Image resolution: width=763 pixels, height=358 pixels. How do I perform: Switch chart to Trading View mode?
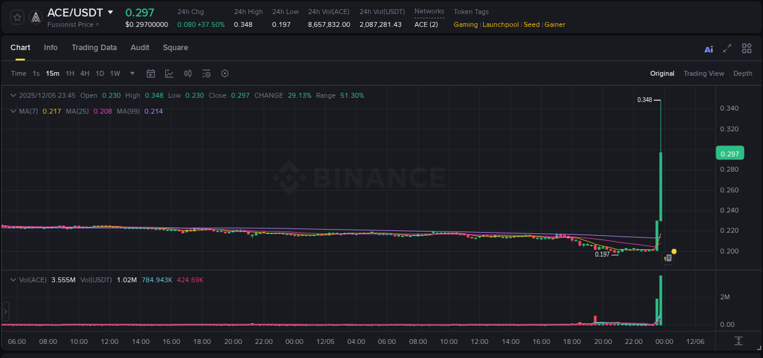[x=704, y=73]
